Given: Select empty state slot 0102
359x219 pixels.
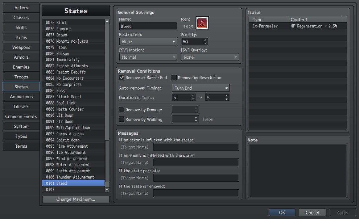Looking at the screenshot, I should pos(73,189).
